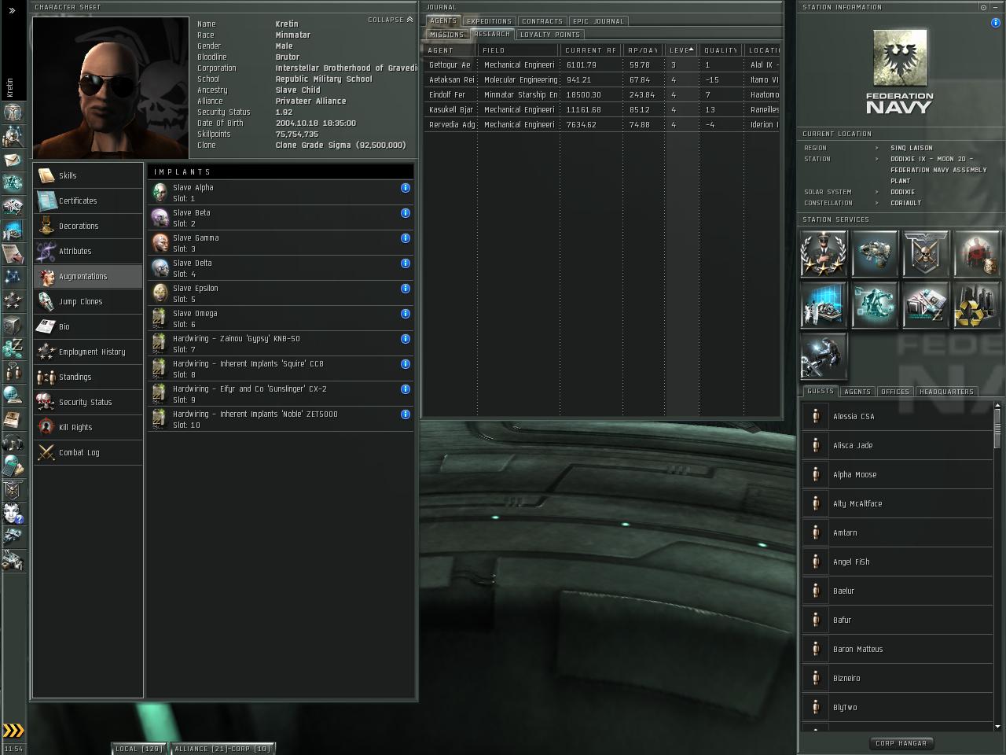This screenshot has height=755, width=1006.
Task: Open the blue laboratory station service
Action: click(x=823, y=305)
